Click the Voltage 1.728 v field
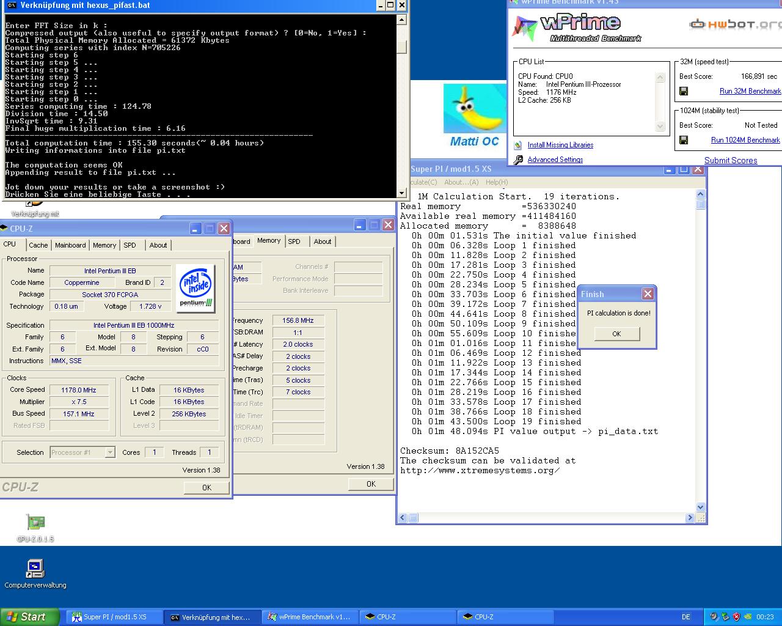 pyautogui.click(x=150, y=306)
